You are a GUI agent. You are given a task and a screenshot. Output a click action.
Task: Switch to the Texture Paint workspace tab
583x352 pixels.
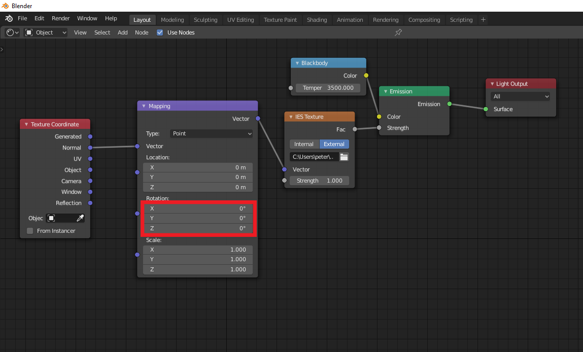click(281, 20)
